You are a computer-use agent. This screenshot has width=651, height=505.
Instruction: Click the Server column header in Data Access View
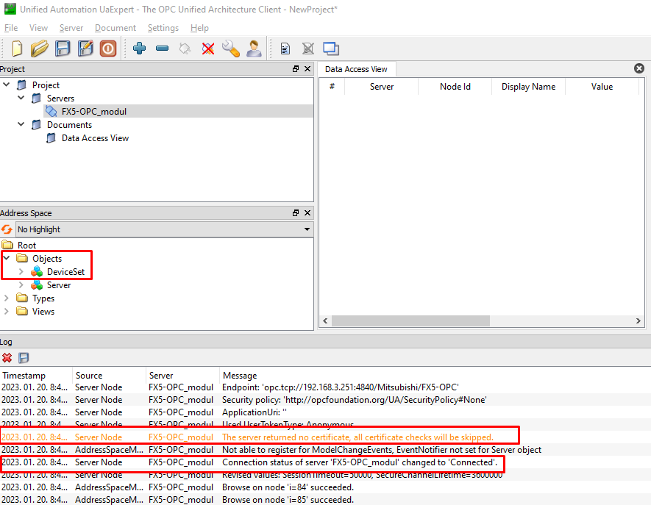(x=382, y=86)
